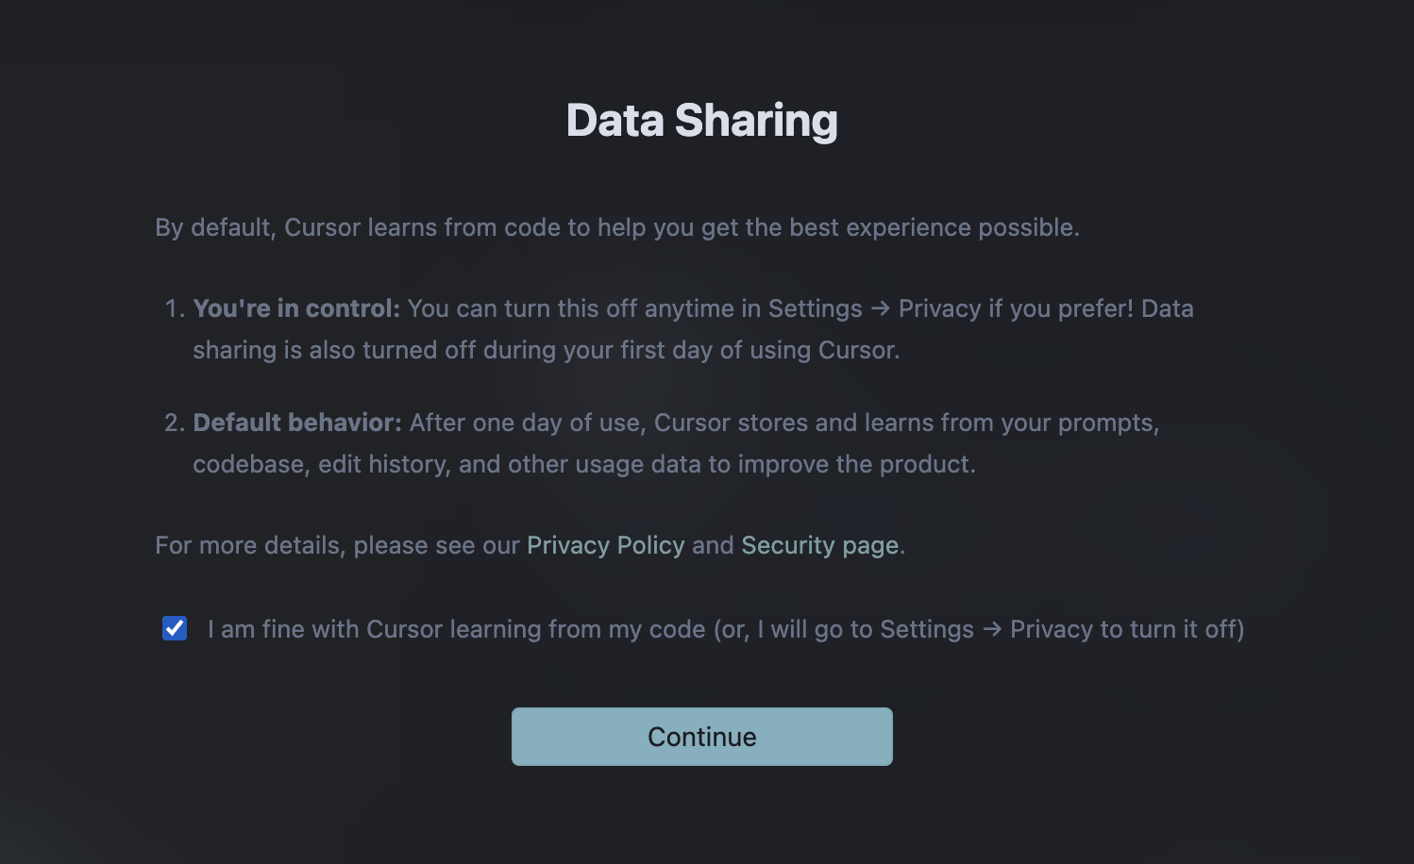Click the list number 2 marker
The height and width of the screenshot is (864, 1414).
tap(175, 423)
